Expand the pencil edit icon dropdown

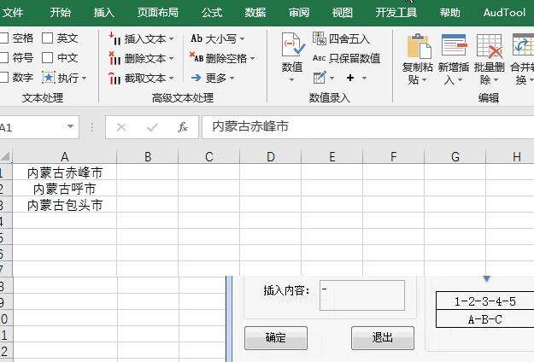pos(332,79)
